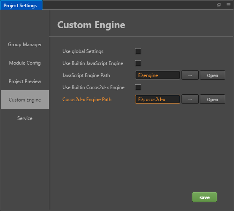234x211 pixels.
Task: Open the hamburger panel menu icon
Action: [228, 5]
